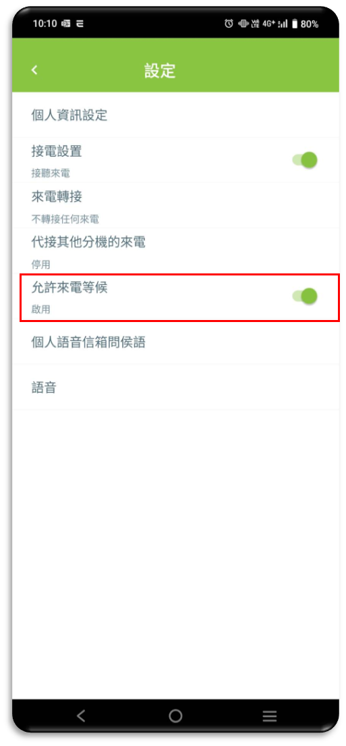Tap the battery icon in status bar
The image size is (346, 746).
click(x=295, y=24)
